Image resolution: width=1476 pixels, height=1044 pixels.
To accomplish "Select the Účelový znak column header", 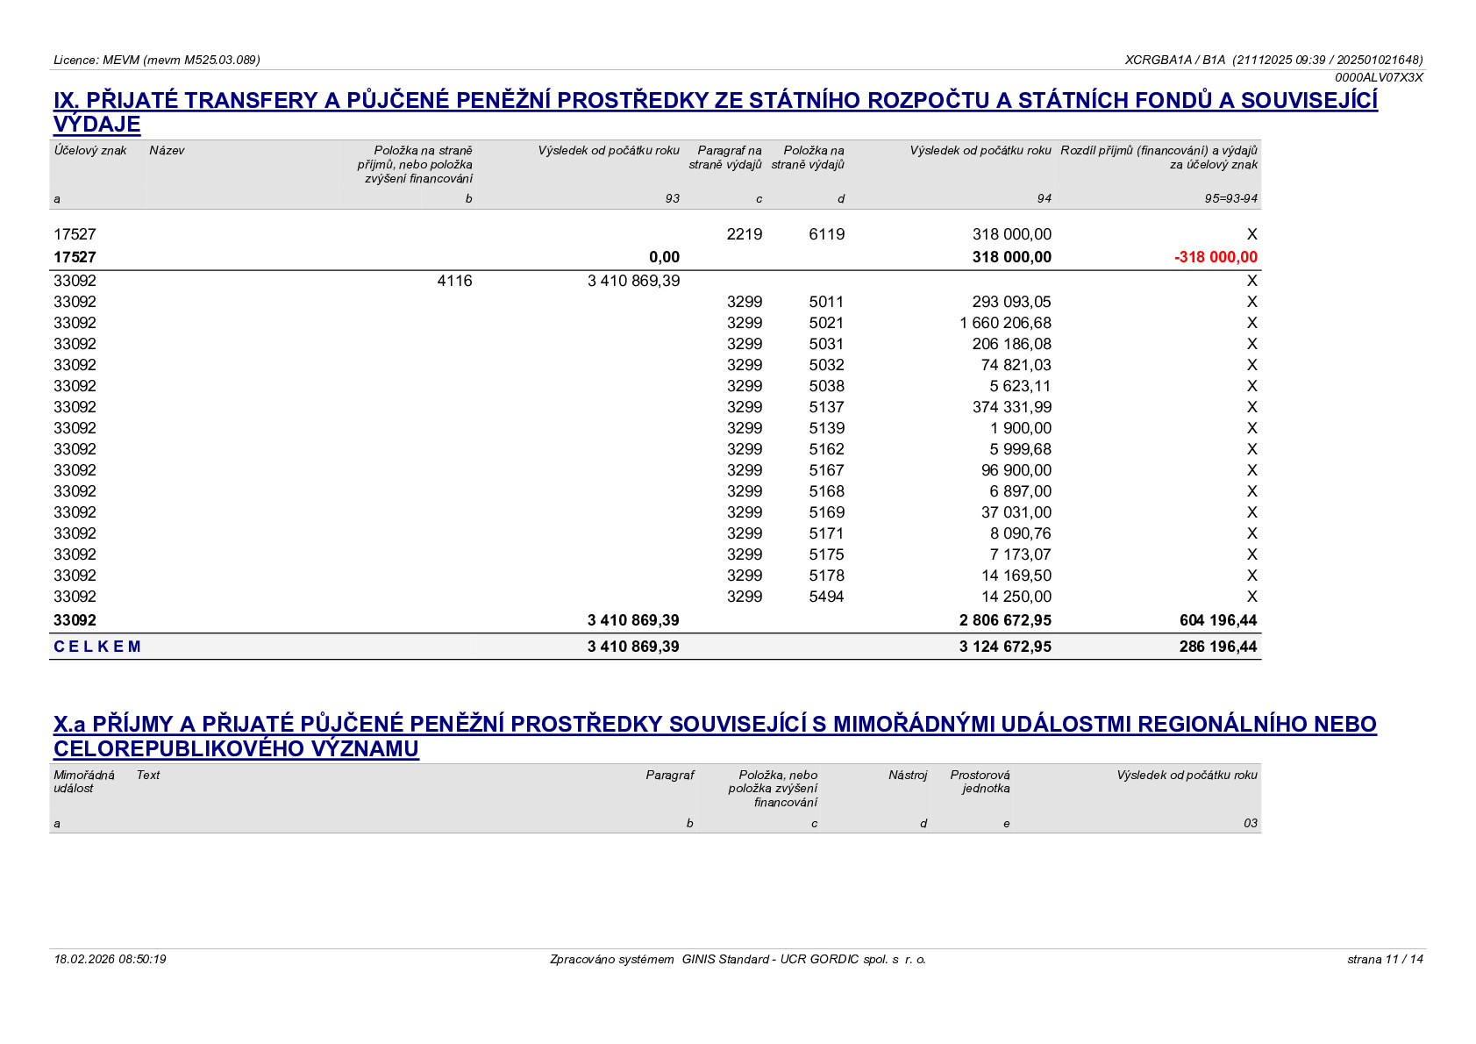I will pyautogui.click(x=90, y=150).
